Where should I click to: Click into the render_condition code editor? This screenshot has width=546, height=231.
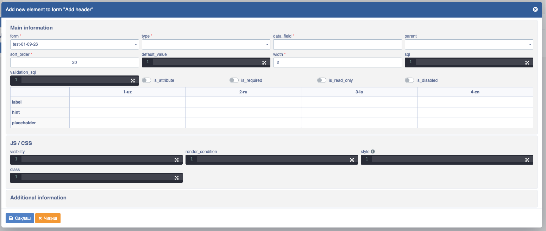point(272,160)
